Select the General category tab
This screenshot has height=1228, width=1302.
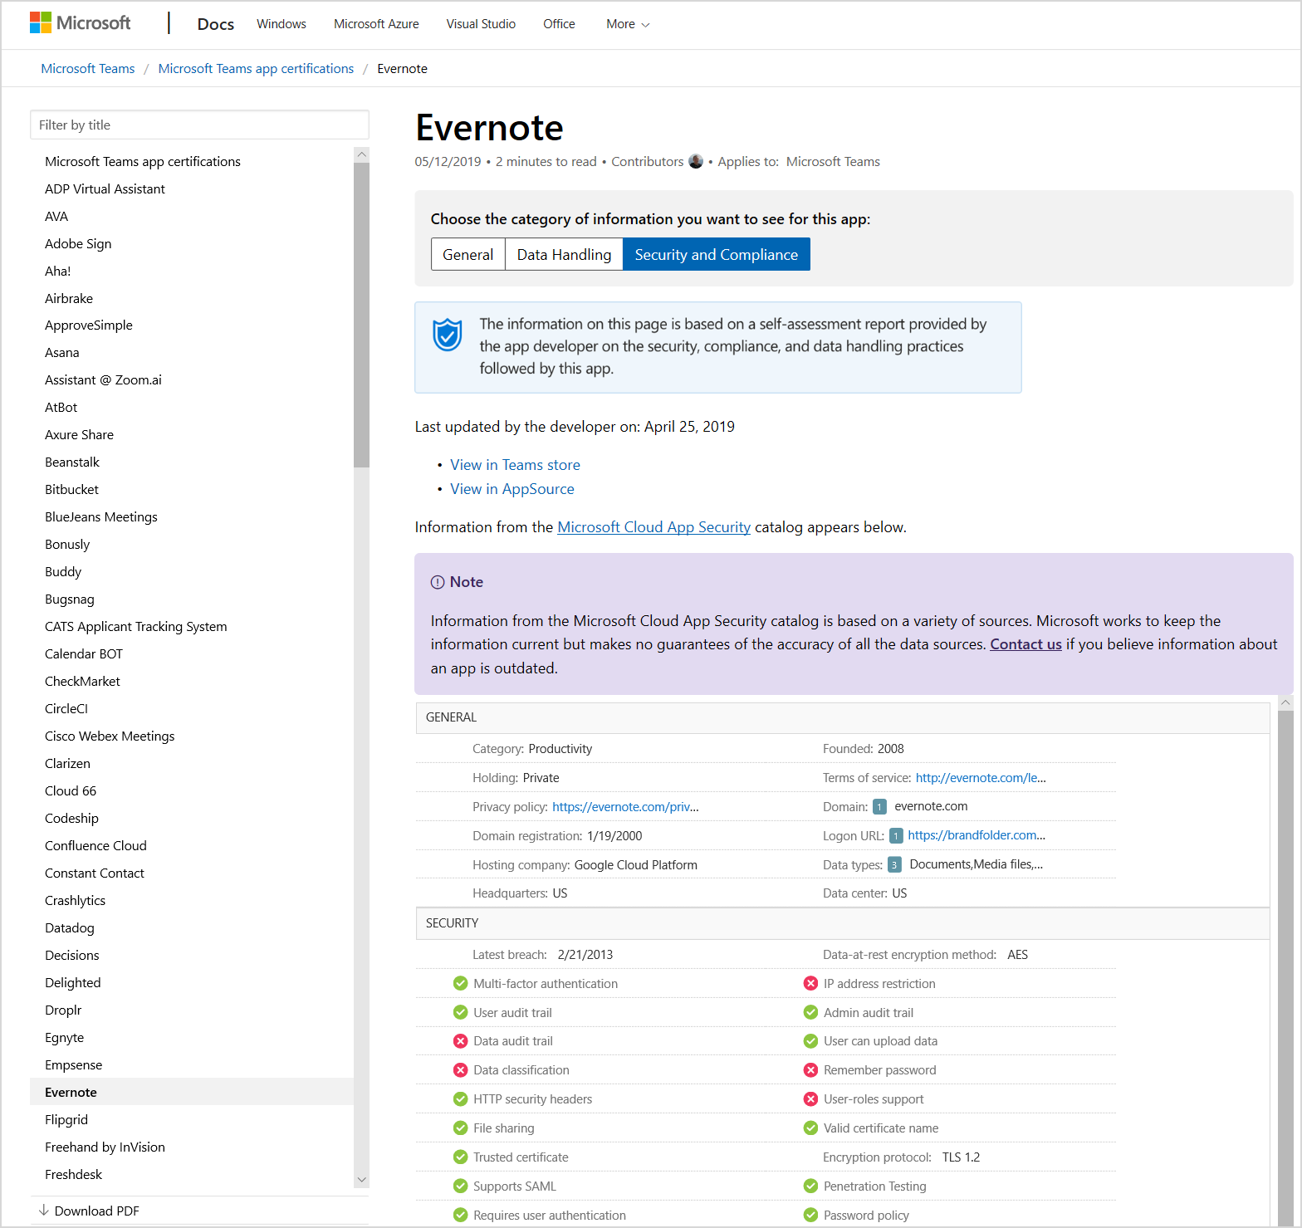[x=468, y=255]
